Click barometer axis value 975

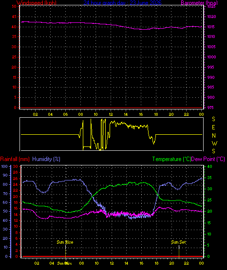[x=210, y=108]
